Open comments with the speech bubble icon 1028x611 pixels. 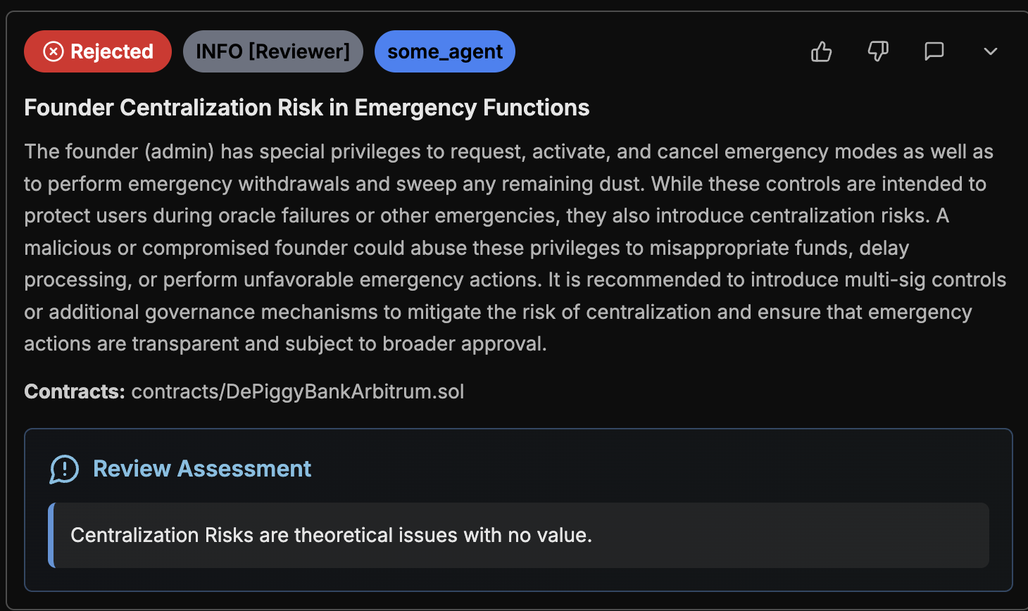[x=934, y=51]
